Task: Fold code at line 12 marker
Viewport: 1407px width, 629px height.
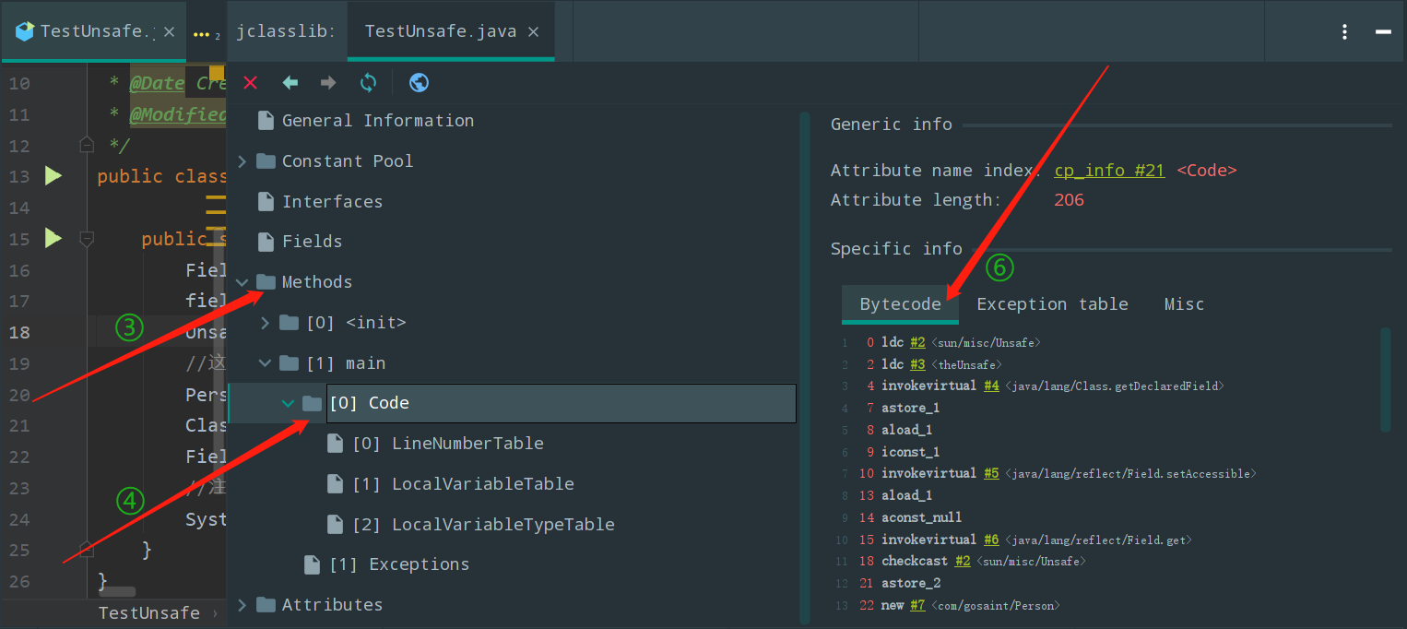Action: coord(87,145)
